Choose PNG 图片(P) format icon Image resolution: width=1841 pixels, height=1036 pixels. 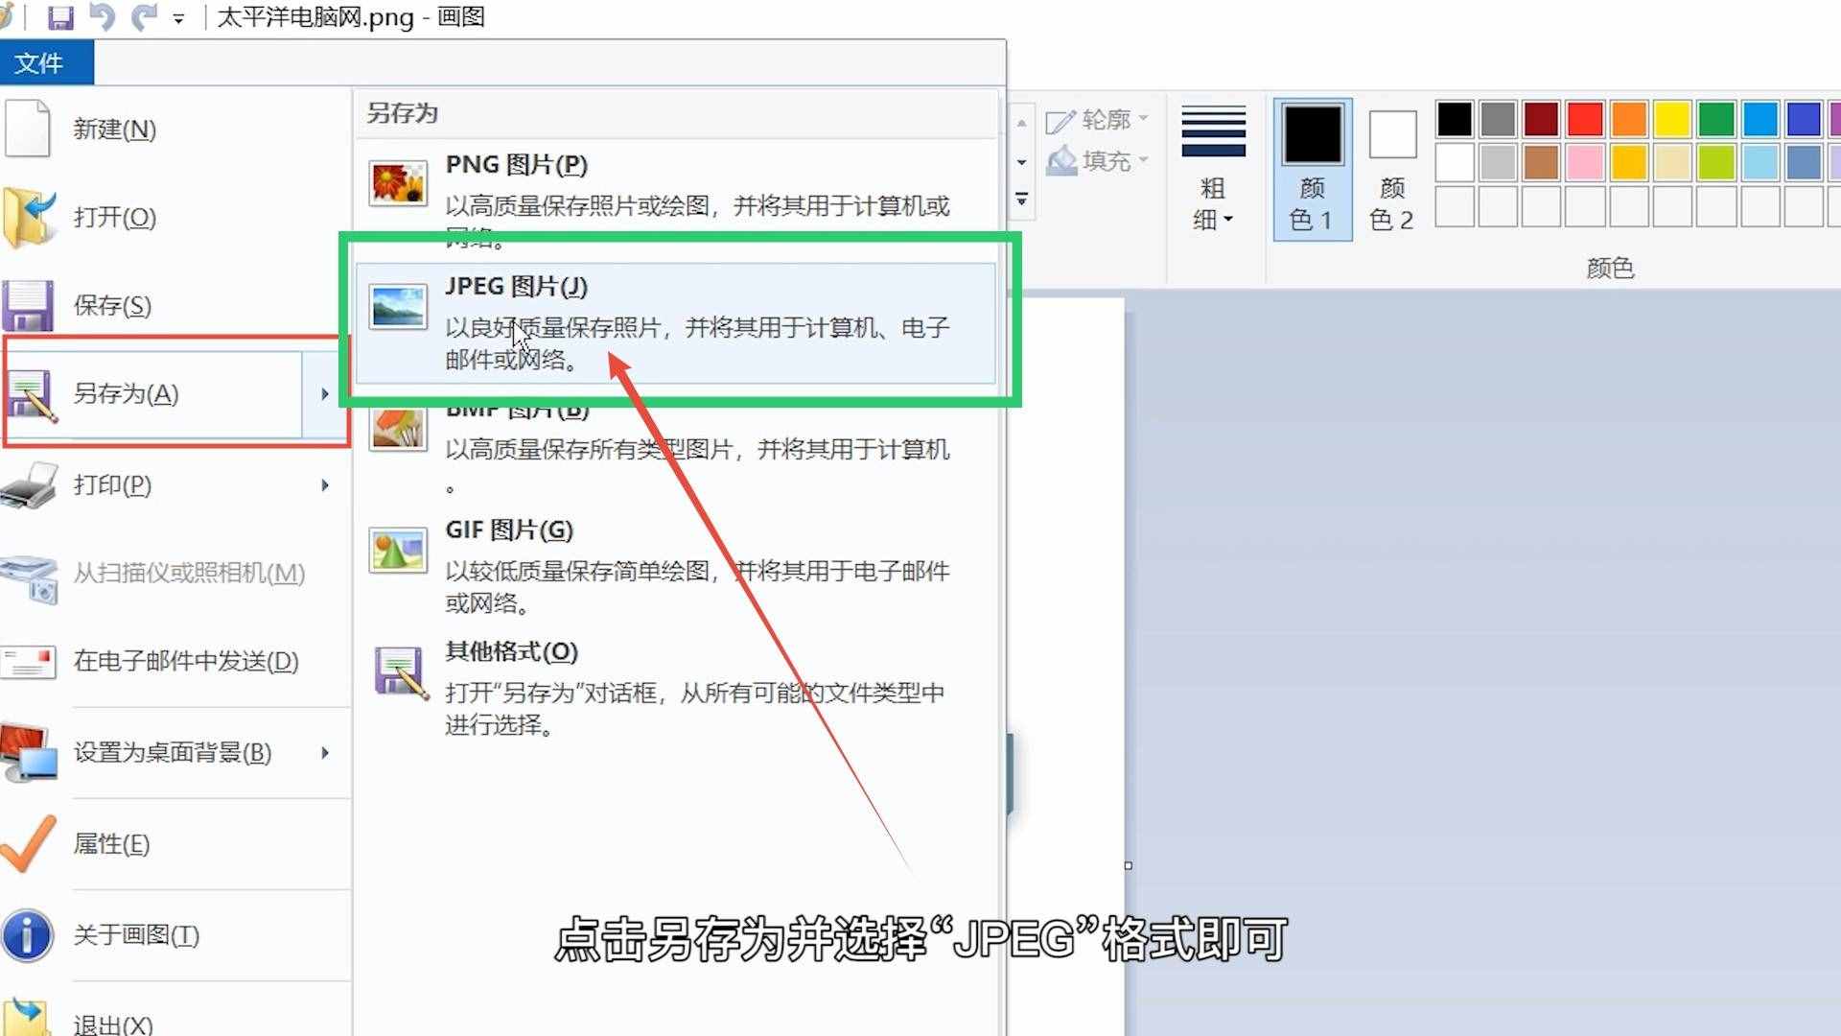(397, 182)
